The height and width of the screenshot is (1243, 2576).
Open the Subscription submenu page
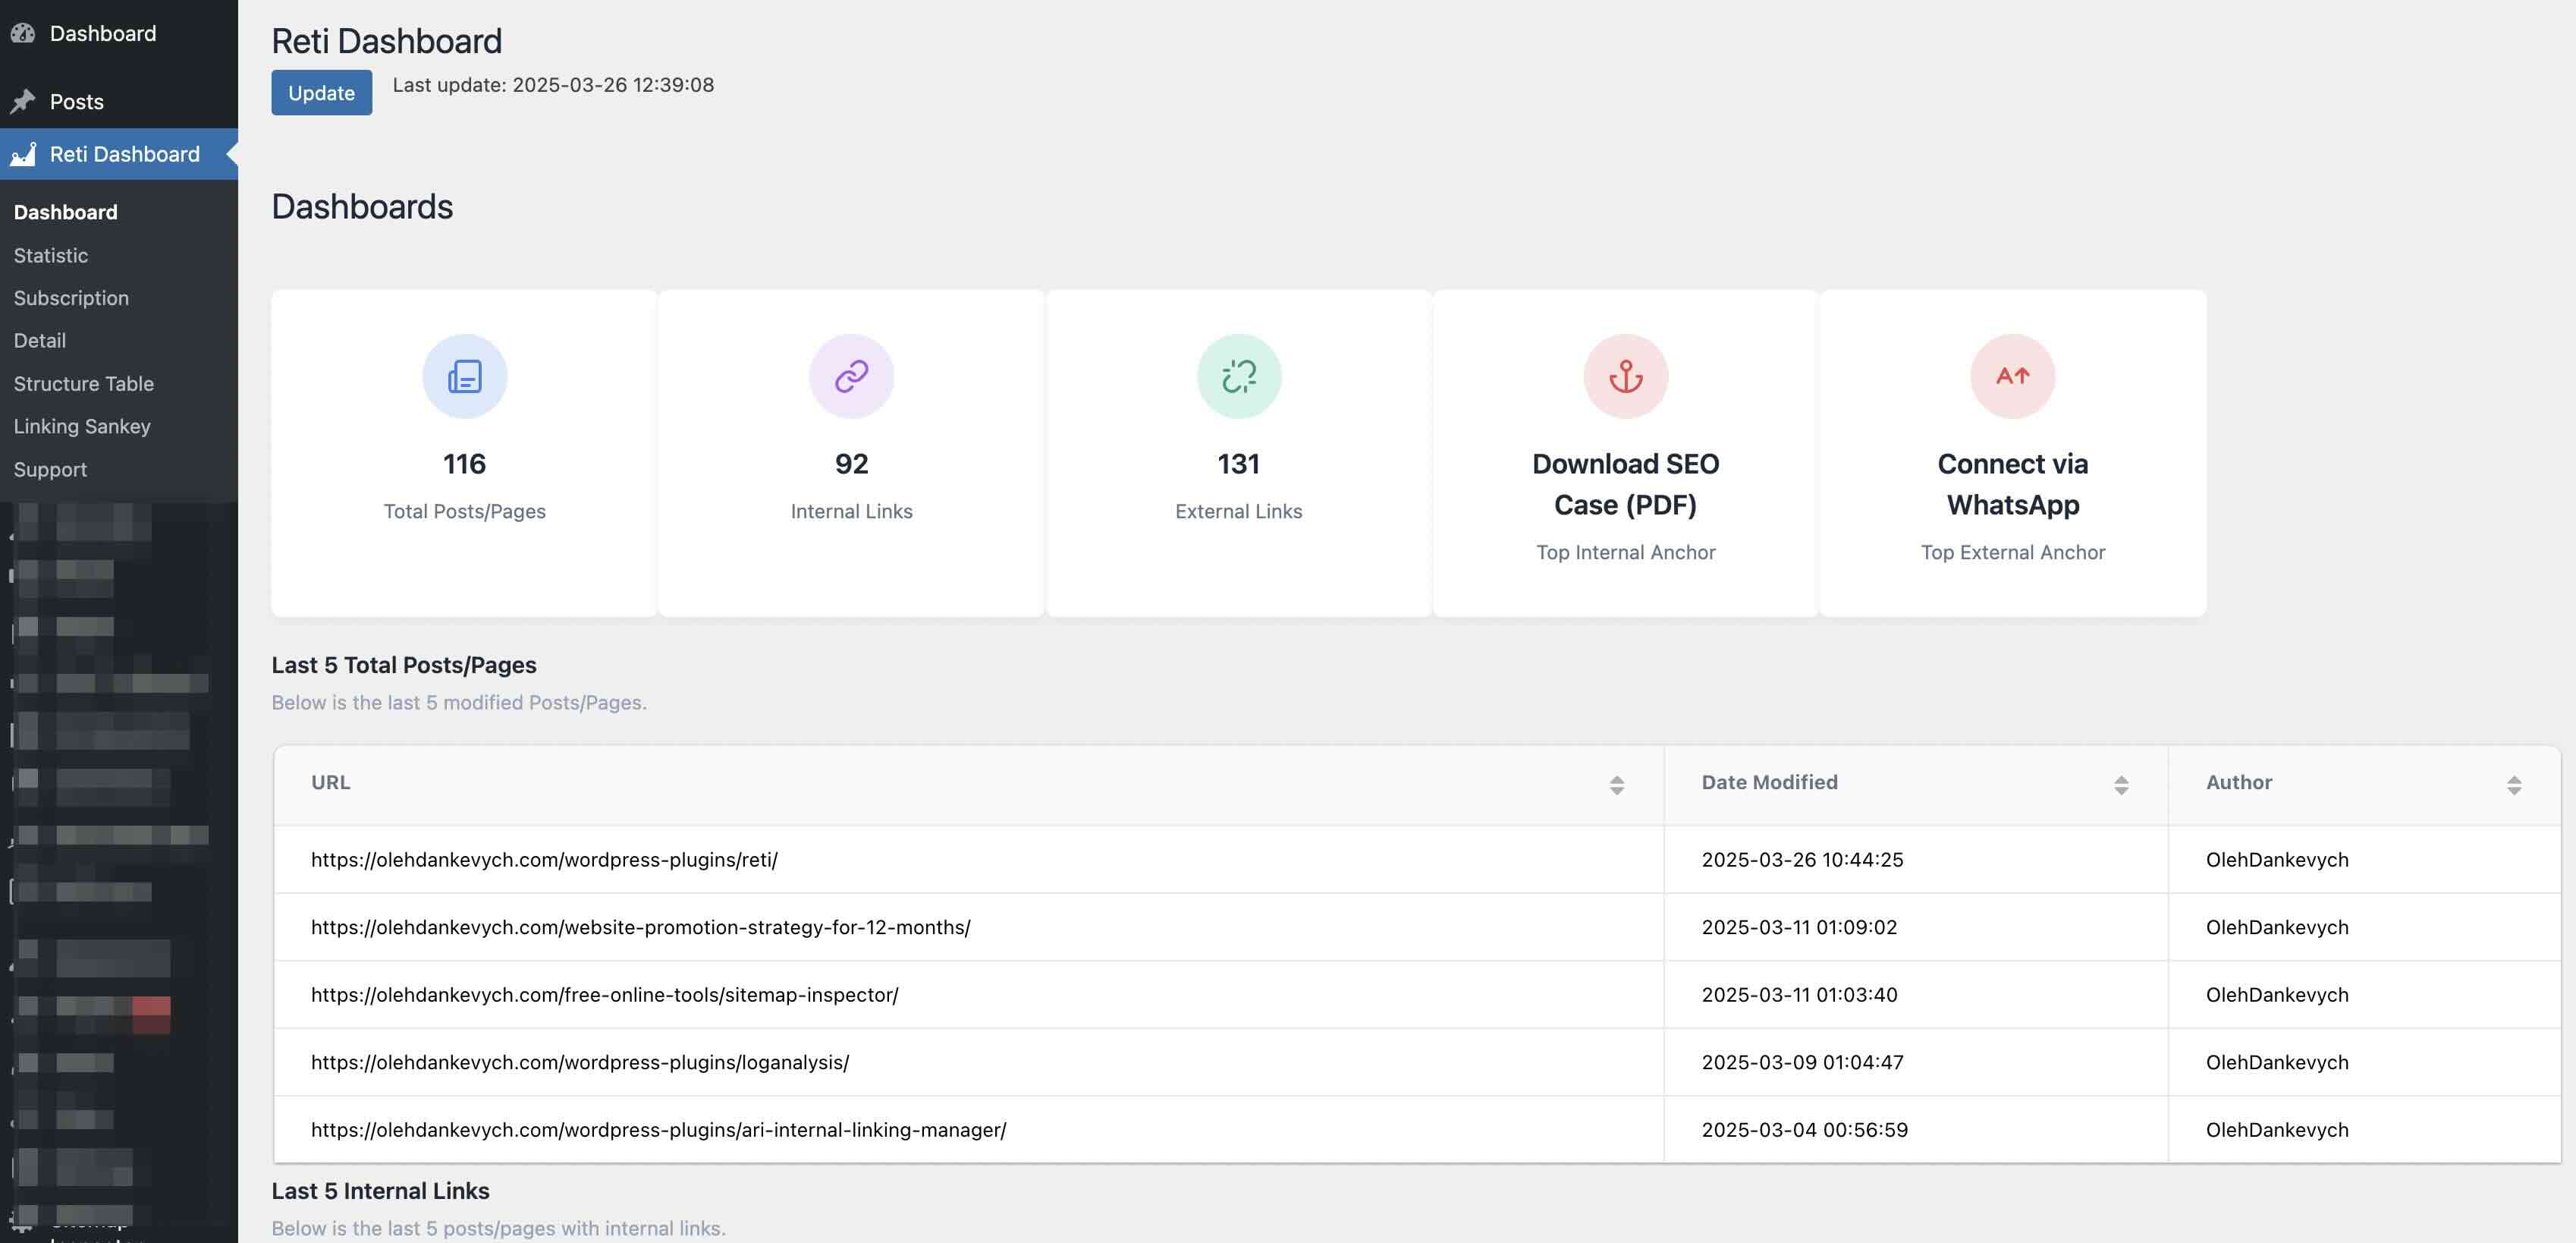(71, 298)
